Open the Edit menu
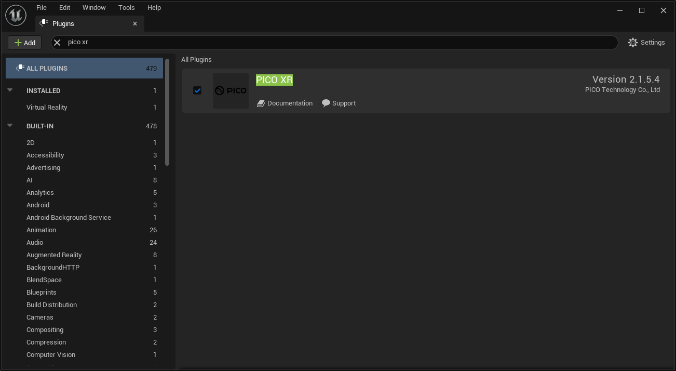Image resolution: width=676 pixels, height=371 pixels. point(64,8)
